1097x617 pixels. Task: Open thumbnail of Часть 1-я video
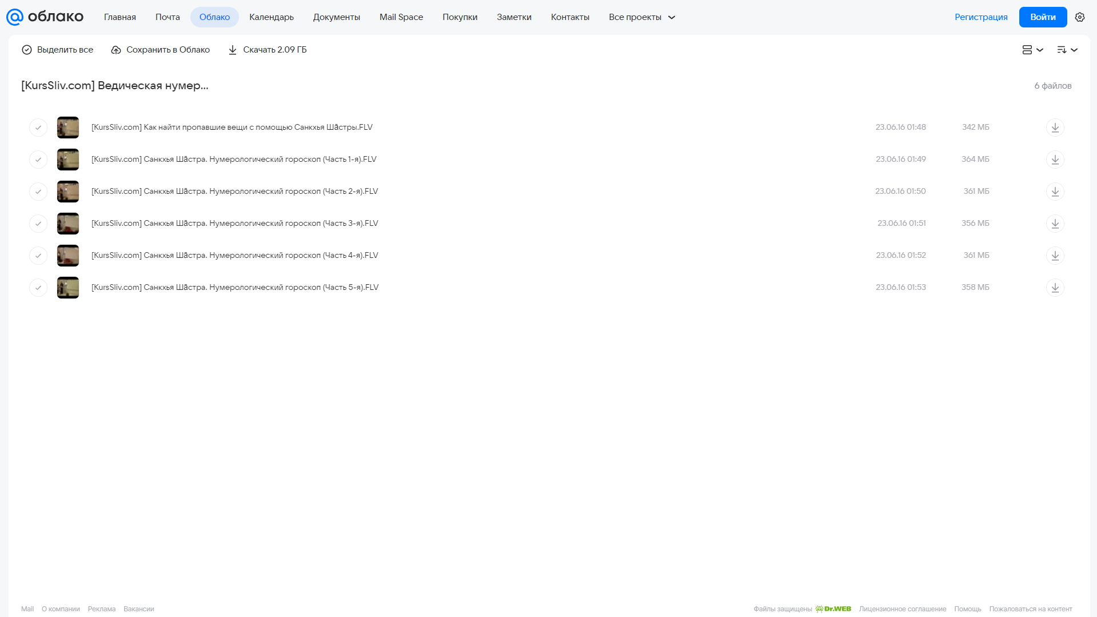pyautogui.click(x=68, y=160)
